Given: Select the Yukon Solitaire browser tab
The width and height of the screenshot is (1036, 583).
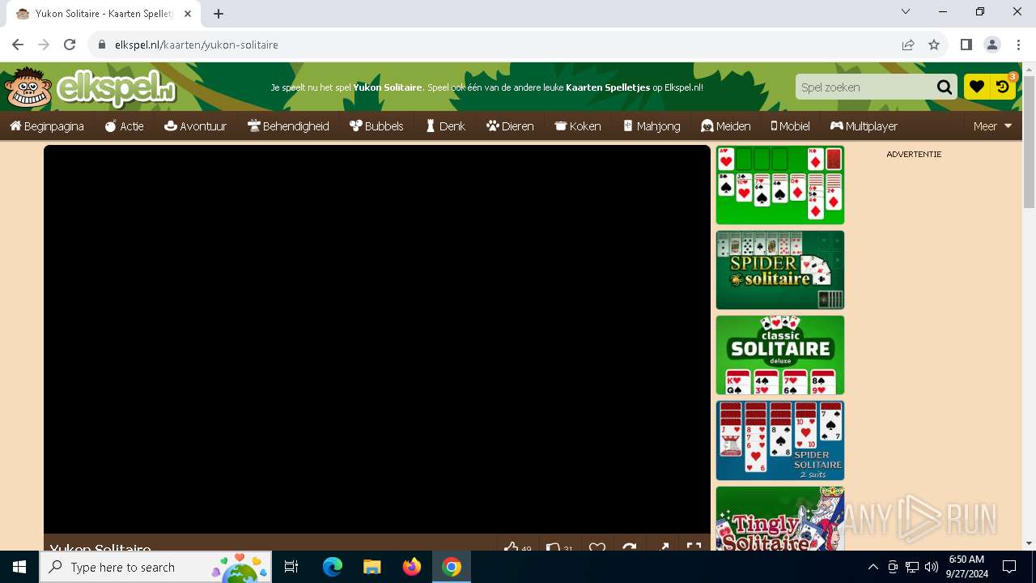Looking at the screenshot, I should [104, 14].
